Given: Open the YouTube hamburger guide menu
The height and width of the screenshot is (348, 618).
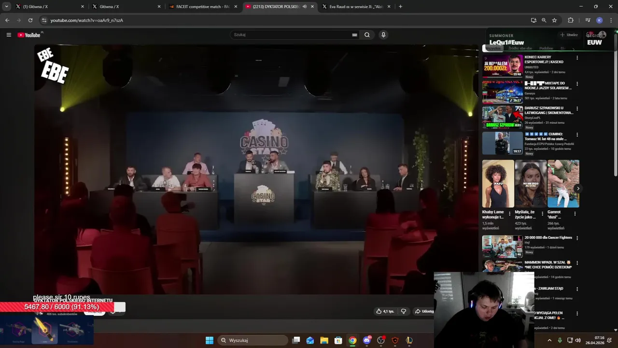Looking at the screenshot, I should pos(9,35).
